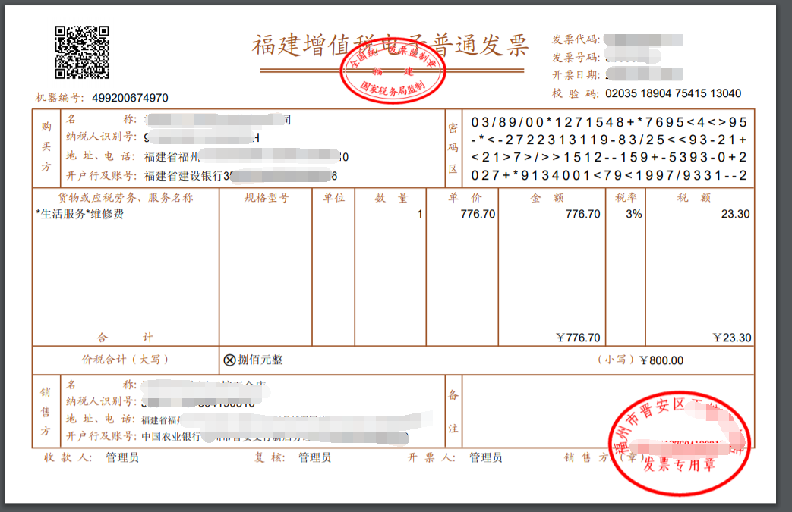Image resolution: width=792 pixels, height=512 pixels.
Task: Click the numeric total ￥800.00
Action: (x=661, y=360)
